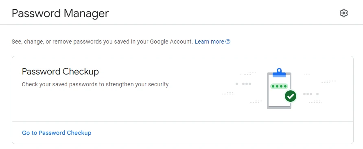Image resolution: width=363 pixels, height=149 pixels.
Task: Click the question mark help icon
Action: pyautogui.click(x=228, y=42)
